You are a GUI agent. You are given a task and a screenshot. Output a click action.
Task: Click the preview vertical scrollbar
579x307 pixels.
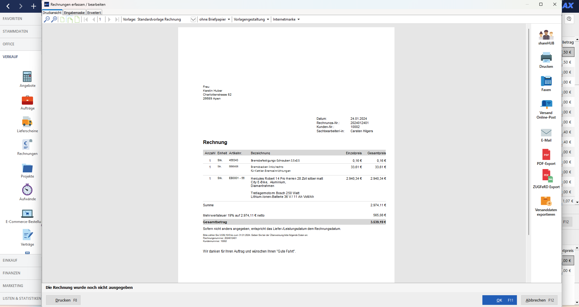(x=529, y=132)
